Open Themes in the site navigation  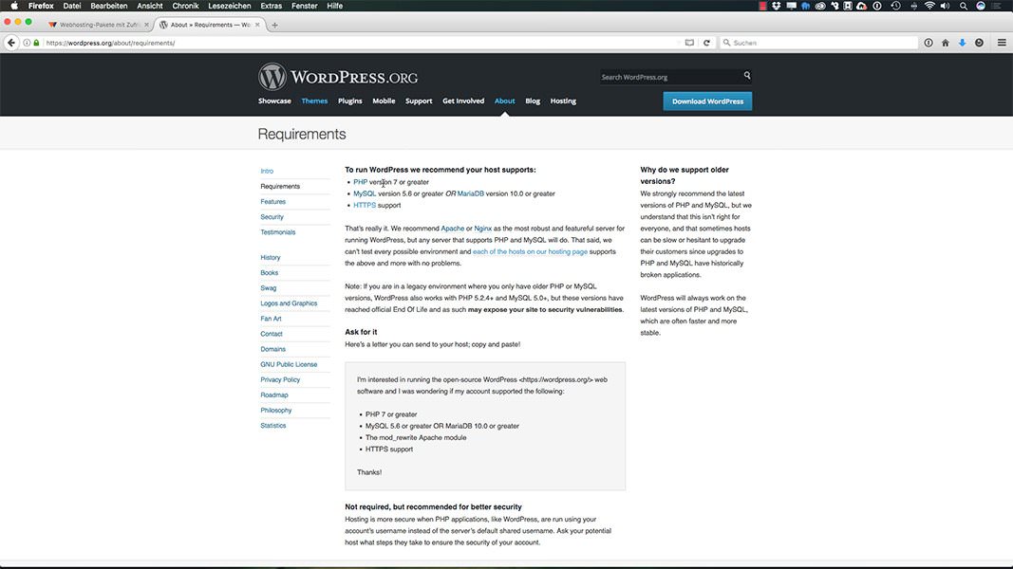314,101
